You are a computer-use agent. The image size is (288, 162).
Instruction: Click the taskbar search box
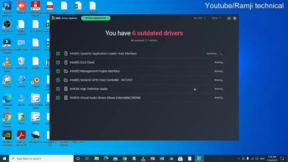pyautogui.click(x=41, y=158)
